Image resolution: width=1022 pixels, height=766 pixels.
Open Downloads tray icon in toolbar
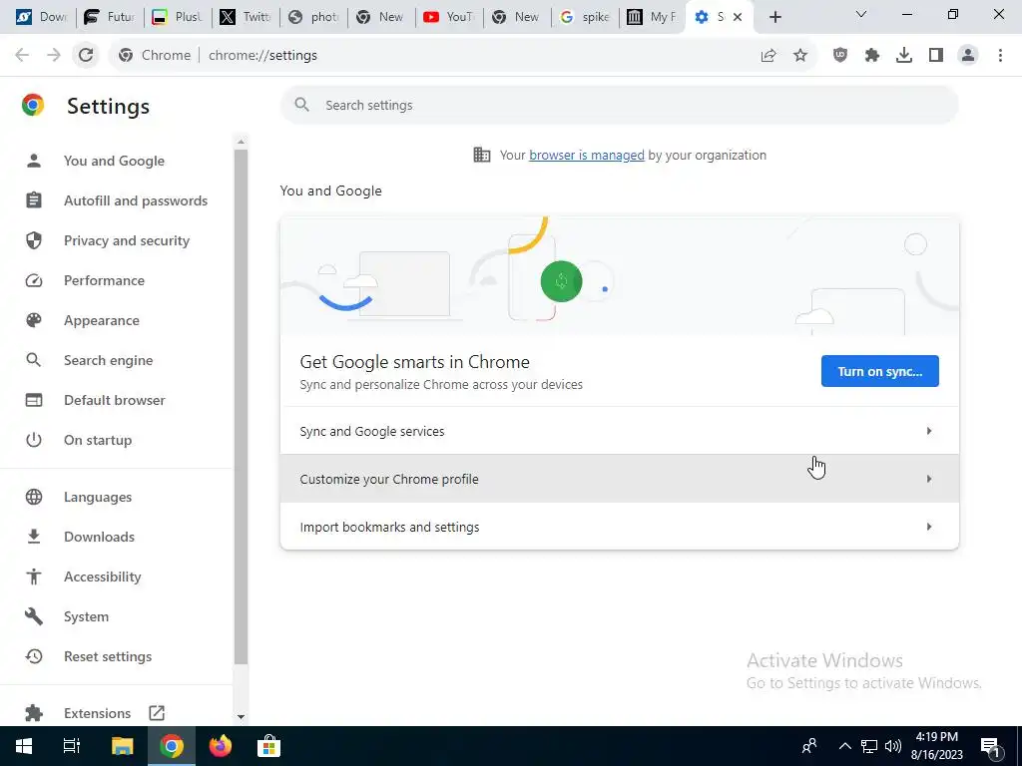coord(904,56)
